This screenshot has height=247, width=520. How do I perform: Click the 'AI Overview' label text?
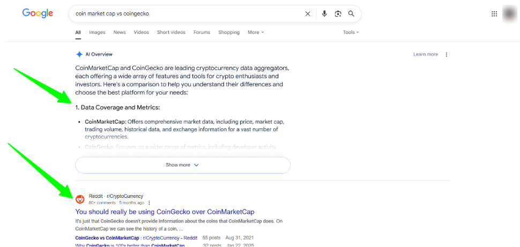point(99,54)
